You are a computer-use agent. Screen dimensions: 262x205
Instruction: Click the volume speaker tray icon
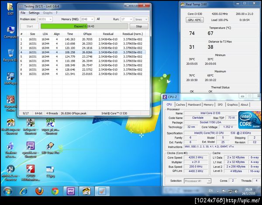[x=236, y=191]
